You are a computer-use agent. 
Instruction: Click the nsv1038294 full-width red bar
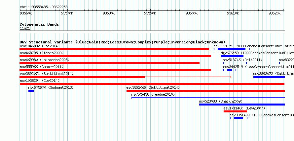coord(152,84)
